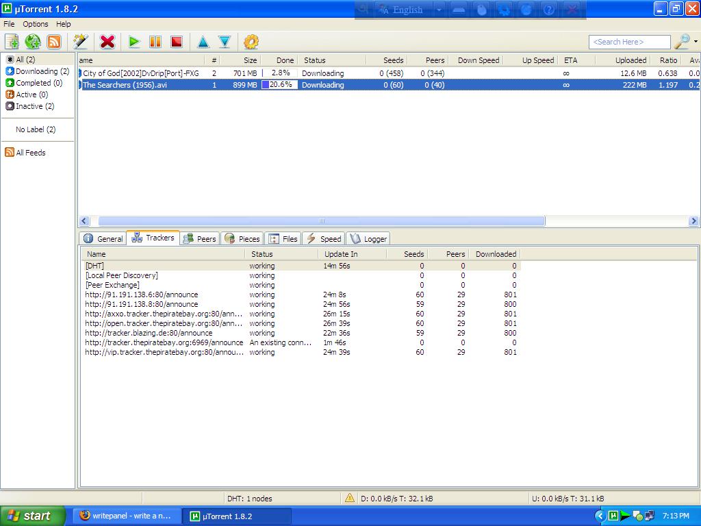Select the Completed (0) category
The height and width of the screenshot is (526, 701).
[x=34, y=83]
